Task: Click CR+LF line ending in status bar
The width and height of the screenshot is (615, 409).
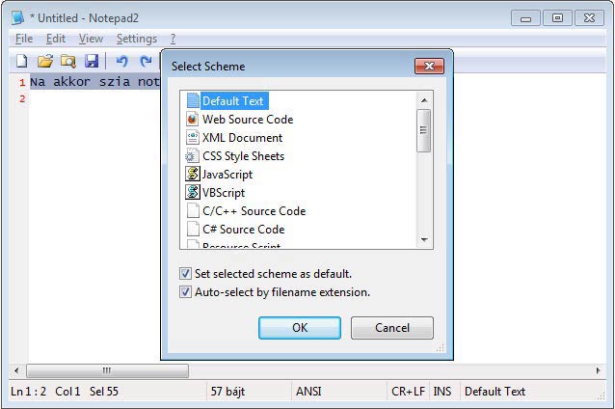Action: click(409, 392)
